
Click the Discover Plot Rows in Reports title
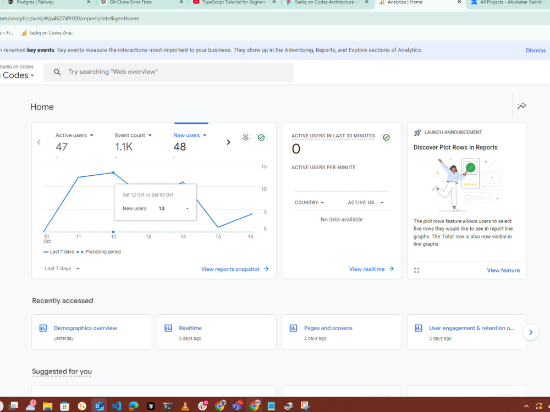pyautogui.click(x=455, y=147)
